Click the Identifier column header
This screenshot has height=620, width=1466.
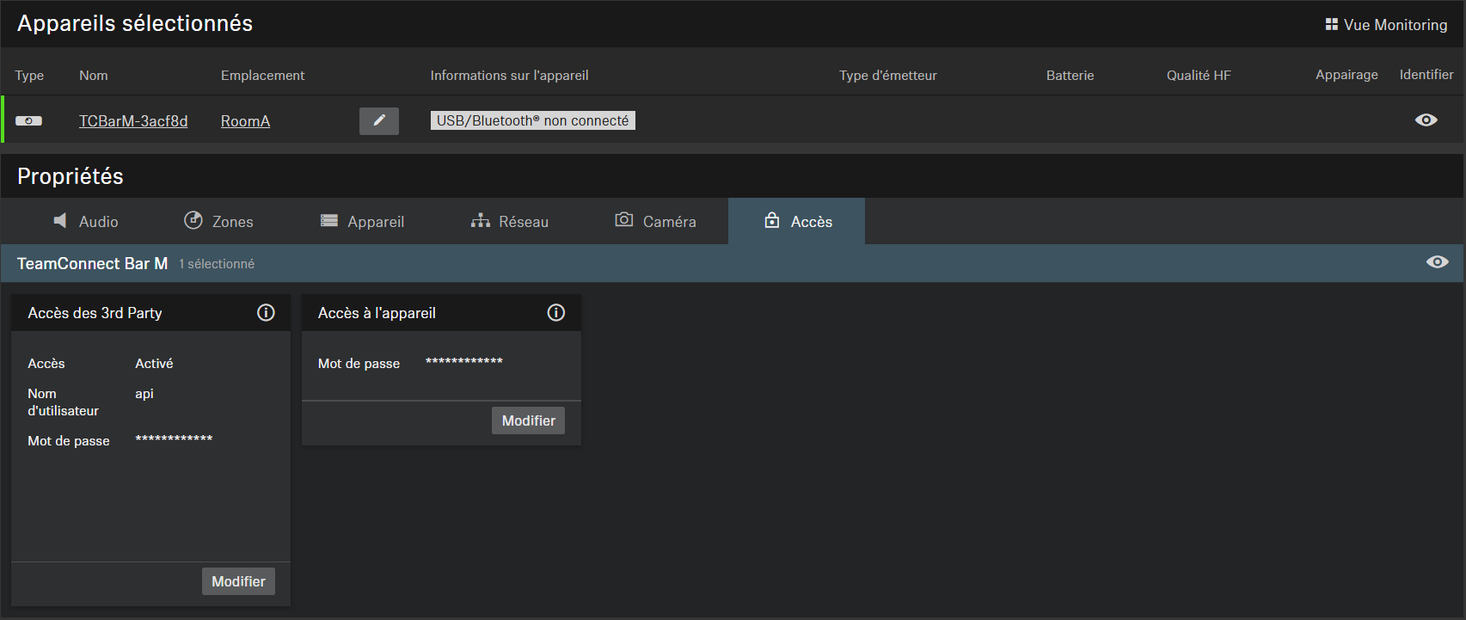(1426, 75)
